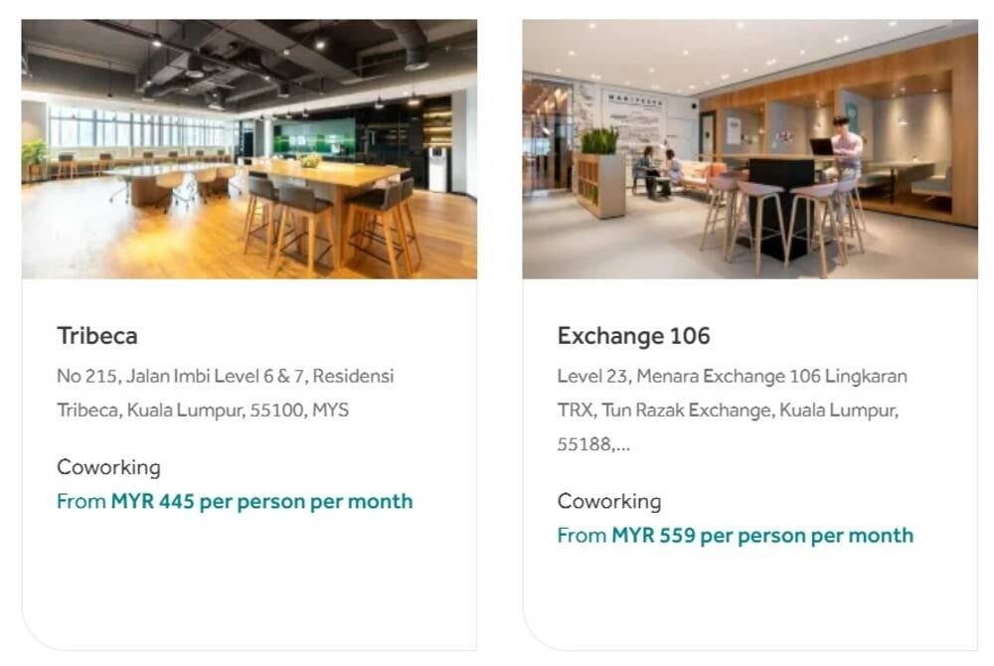Open the MYR 445 per person price link

tap(261, 501)
